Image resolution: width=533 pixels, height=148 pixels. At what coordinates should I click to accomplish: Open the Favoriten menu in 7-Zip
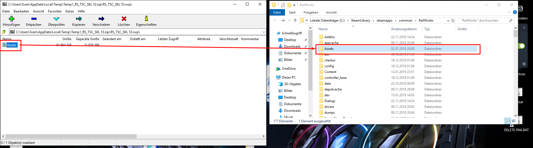click(x=55, y=11)
